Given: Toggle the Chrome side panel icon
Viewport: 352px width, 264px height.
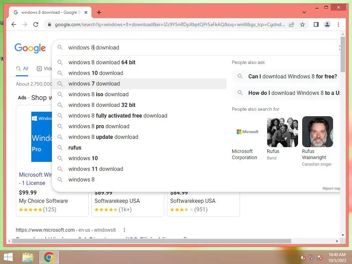Looking at the screenshot, I should coord(316,24).
